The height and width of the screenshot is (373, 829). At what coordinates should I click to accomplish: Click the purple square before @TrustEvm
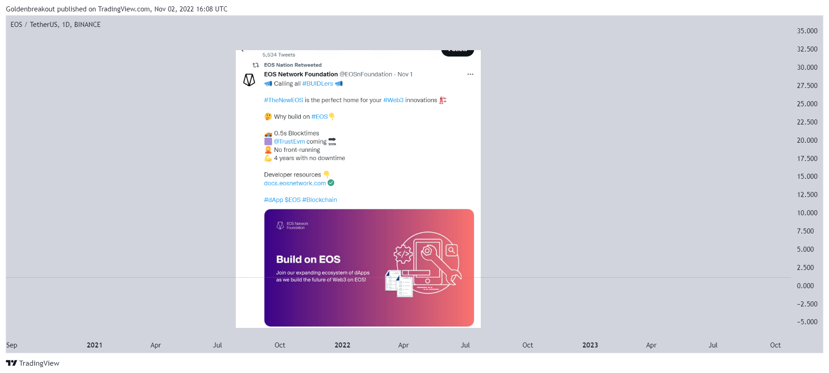[268, 141]
